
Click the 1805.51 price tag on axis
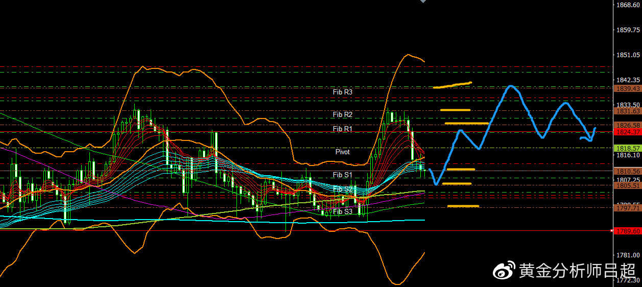(628, 186)
